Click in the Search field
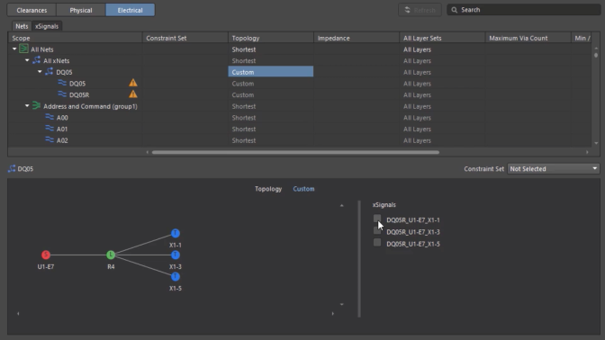 [x=524, y=10]
